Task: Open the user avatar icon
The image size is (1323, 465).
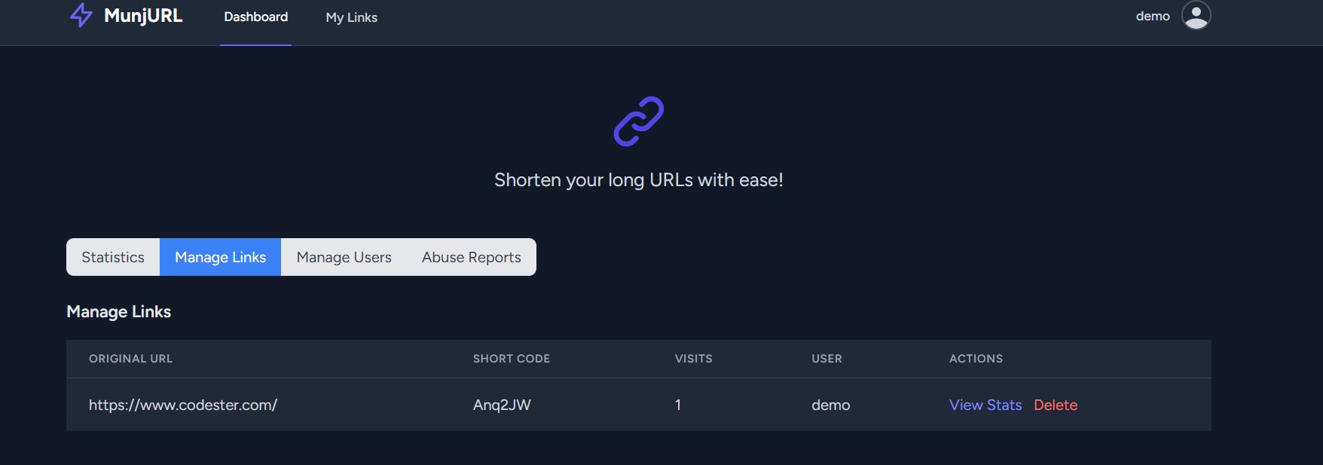Action: click(1196, 15)
